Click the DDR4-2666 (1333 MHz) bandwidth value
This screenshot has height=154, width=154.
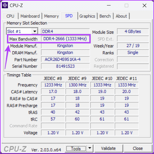pyautogui.click(x=65, y=39)
